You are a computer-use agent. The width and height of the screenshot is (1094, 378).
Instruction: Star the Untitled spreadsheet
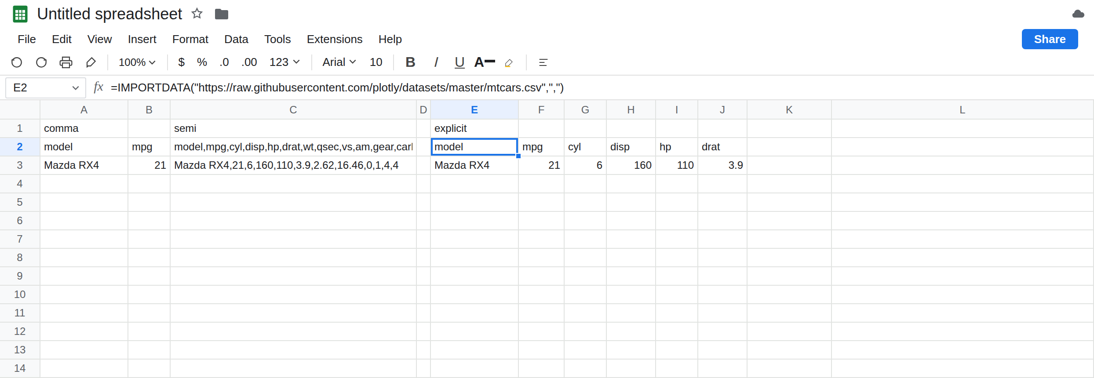pos(197,14)
